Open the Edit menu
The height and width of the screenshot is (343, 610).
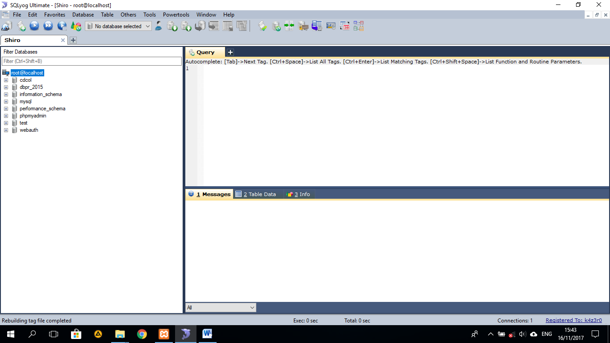coord(33,15)
